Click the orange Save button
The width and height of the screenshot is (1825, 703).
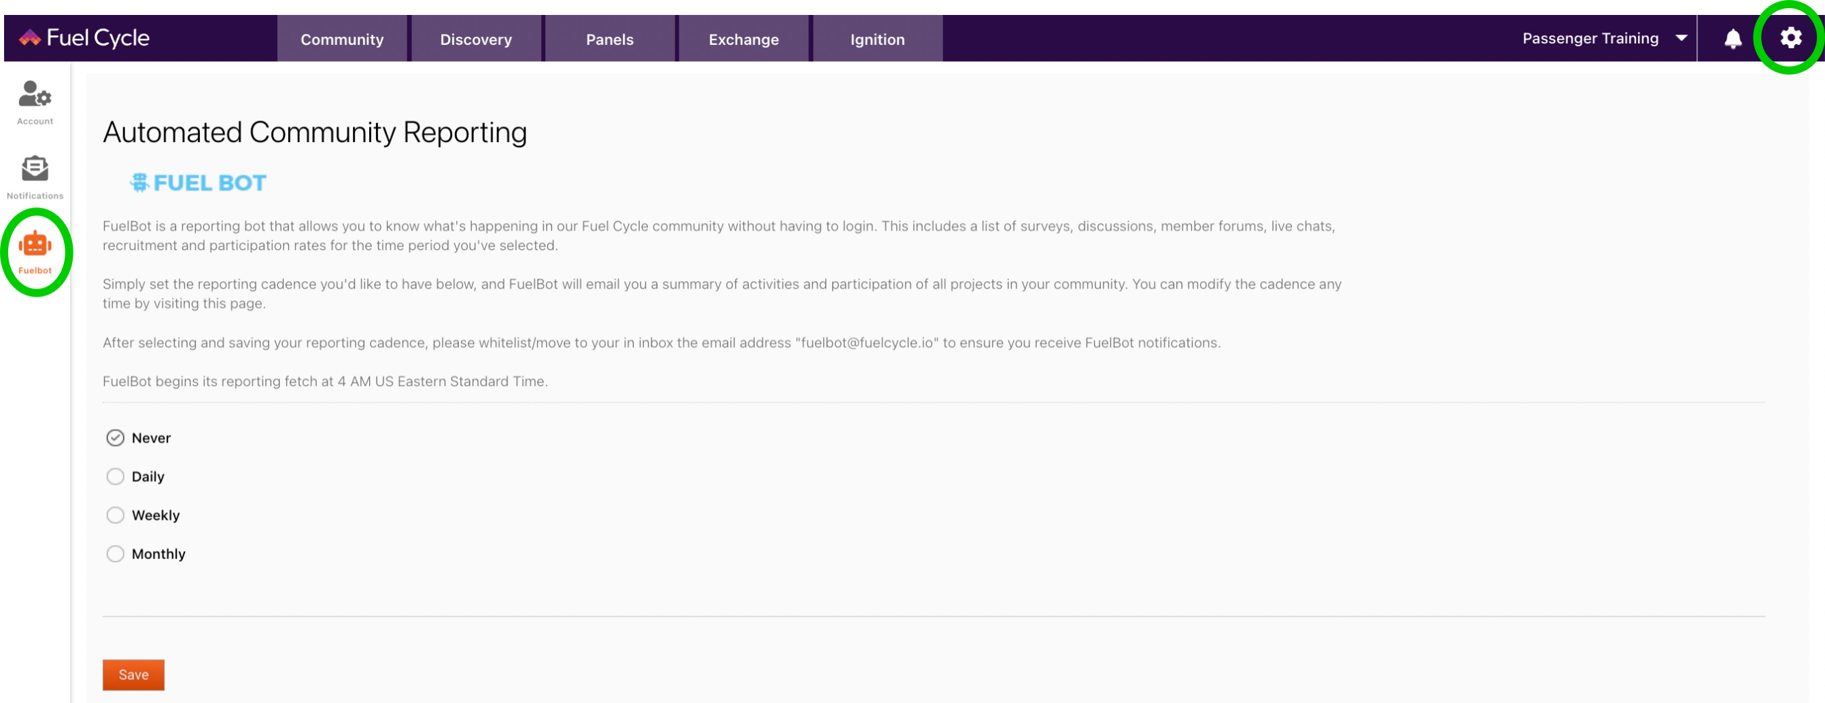pyautogui.click(x=133, y=674)
